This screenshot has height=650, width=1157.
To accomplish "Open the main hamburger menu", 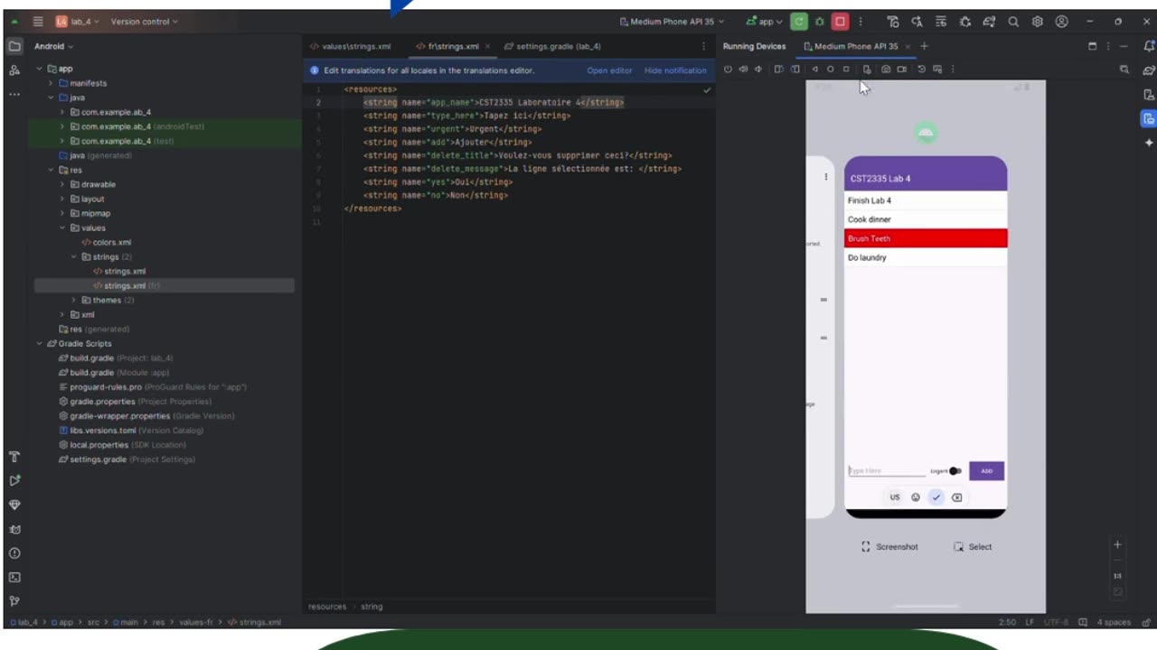I will click(37, 22).
